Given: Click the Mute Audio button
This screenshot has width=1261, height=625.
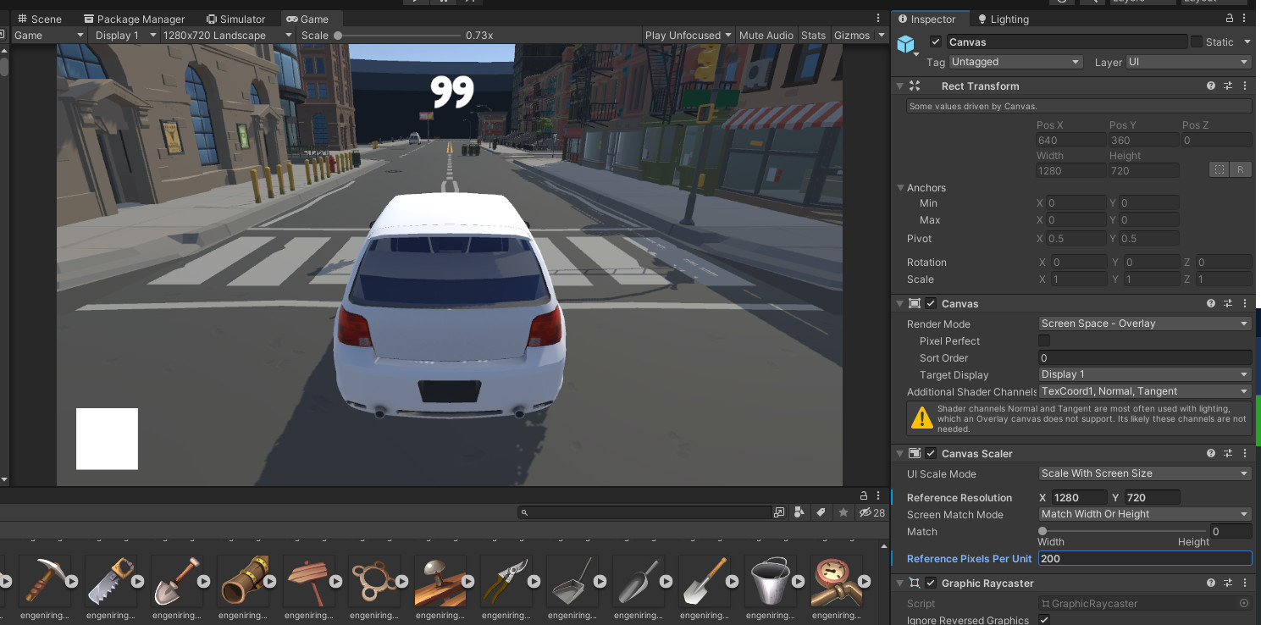Looking at the screenshot, I should coord(766,35).
